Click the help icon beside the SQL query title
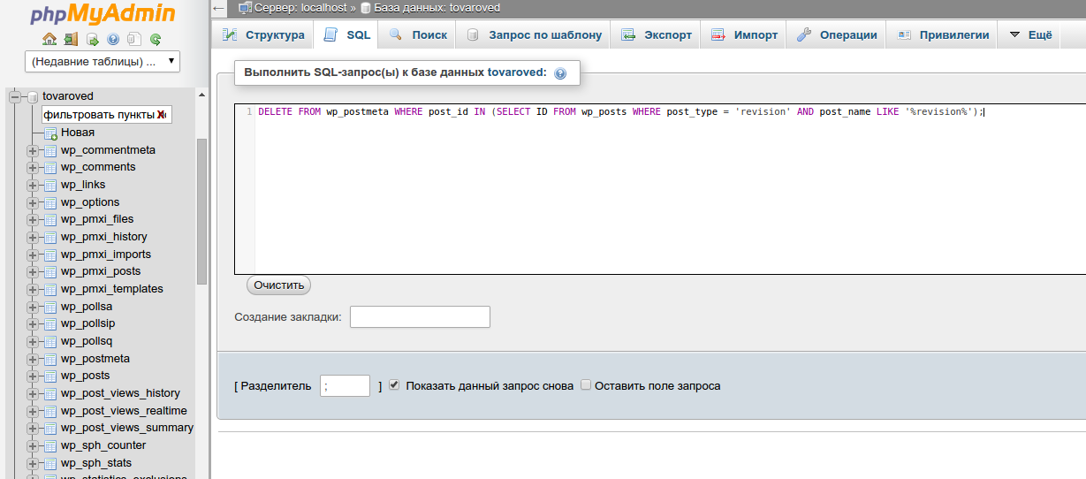1086x479 pixels. (x=559, y=73)
